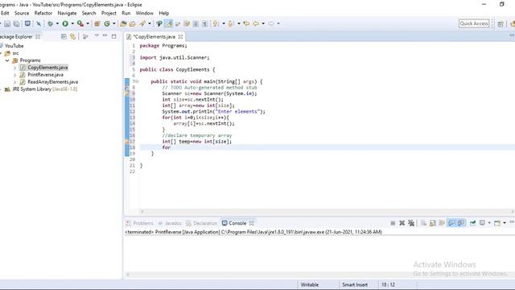Click the Save icon in toolbar
The height and width of the screenshot is (290, 515).
tap(7, 23)
